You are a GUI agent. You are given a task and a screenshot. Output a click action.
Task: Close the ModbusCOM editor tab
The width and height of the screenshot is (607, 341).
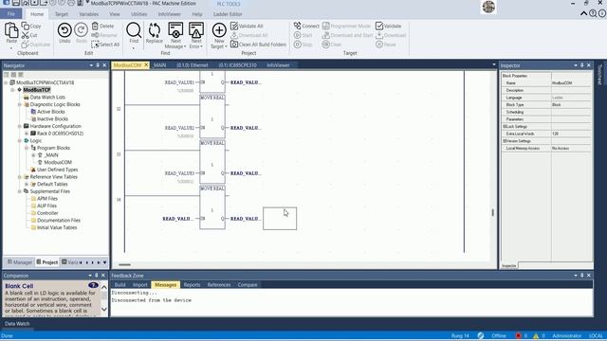coord(146,65)
